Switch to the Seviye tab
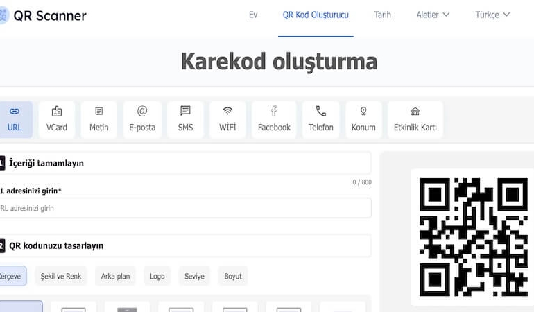 (194, 276)
